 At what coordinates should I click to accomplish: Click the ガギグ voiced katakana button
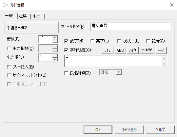tap(147, 50)
